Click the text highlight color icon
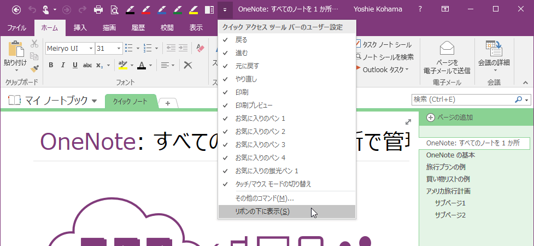The image size is (534, 246). [x=123, y=65]
